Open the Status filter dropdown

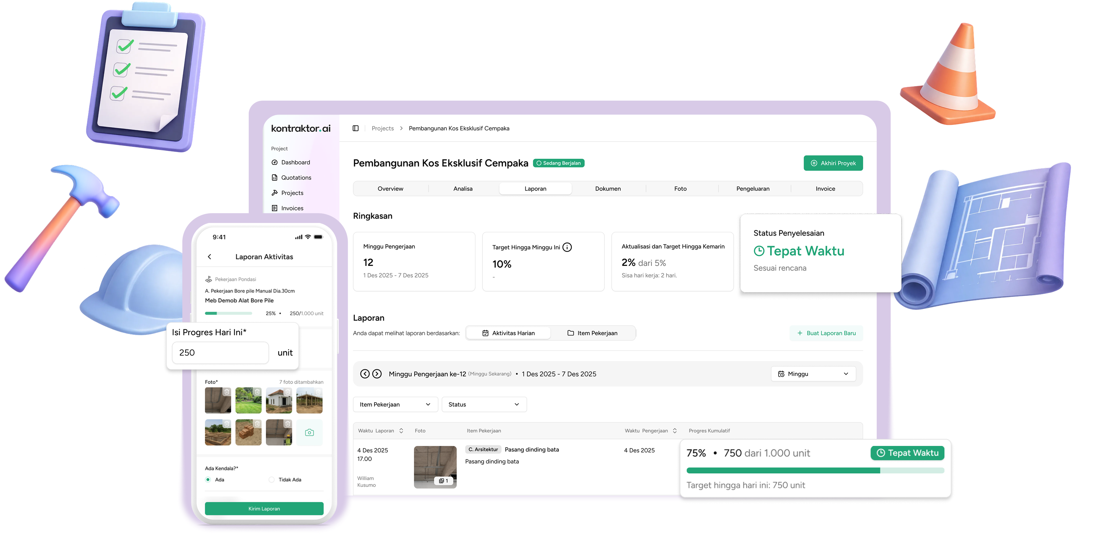[x=484, y=405]
